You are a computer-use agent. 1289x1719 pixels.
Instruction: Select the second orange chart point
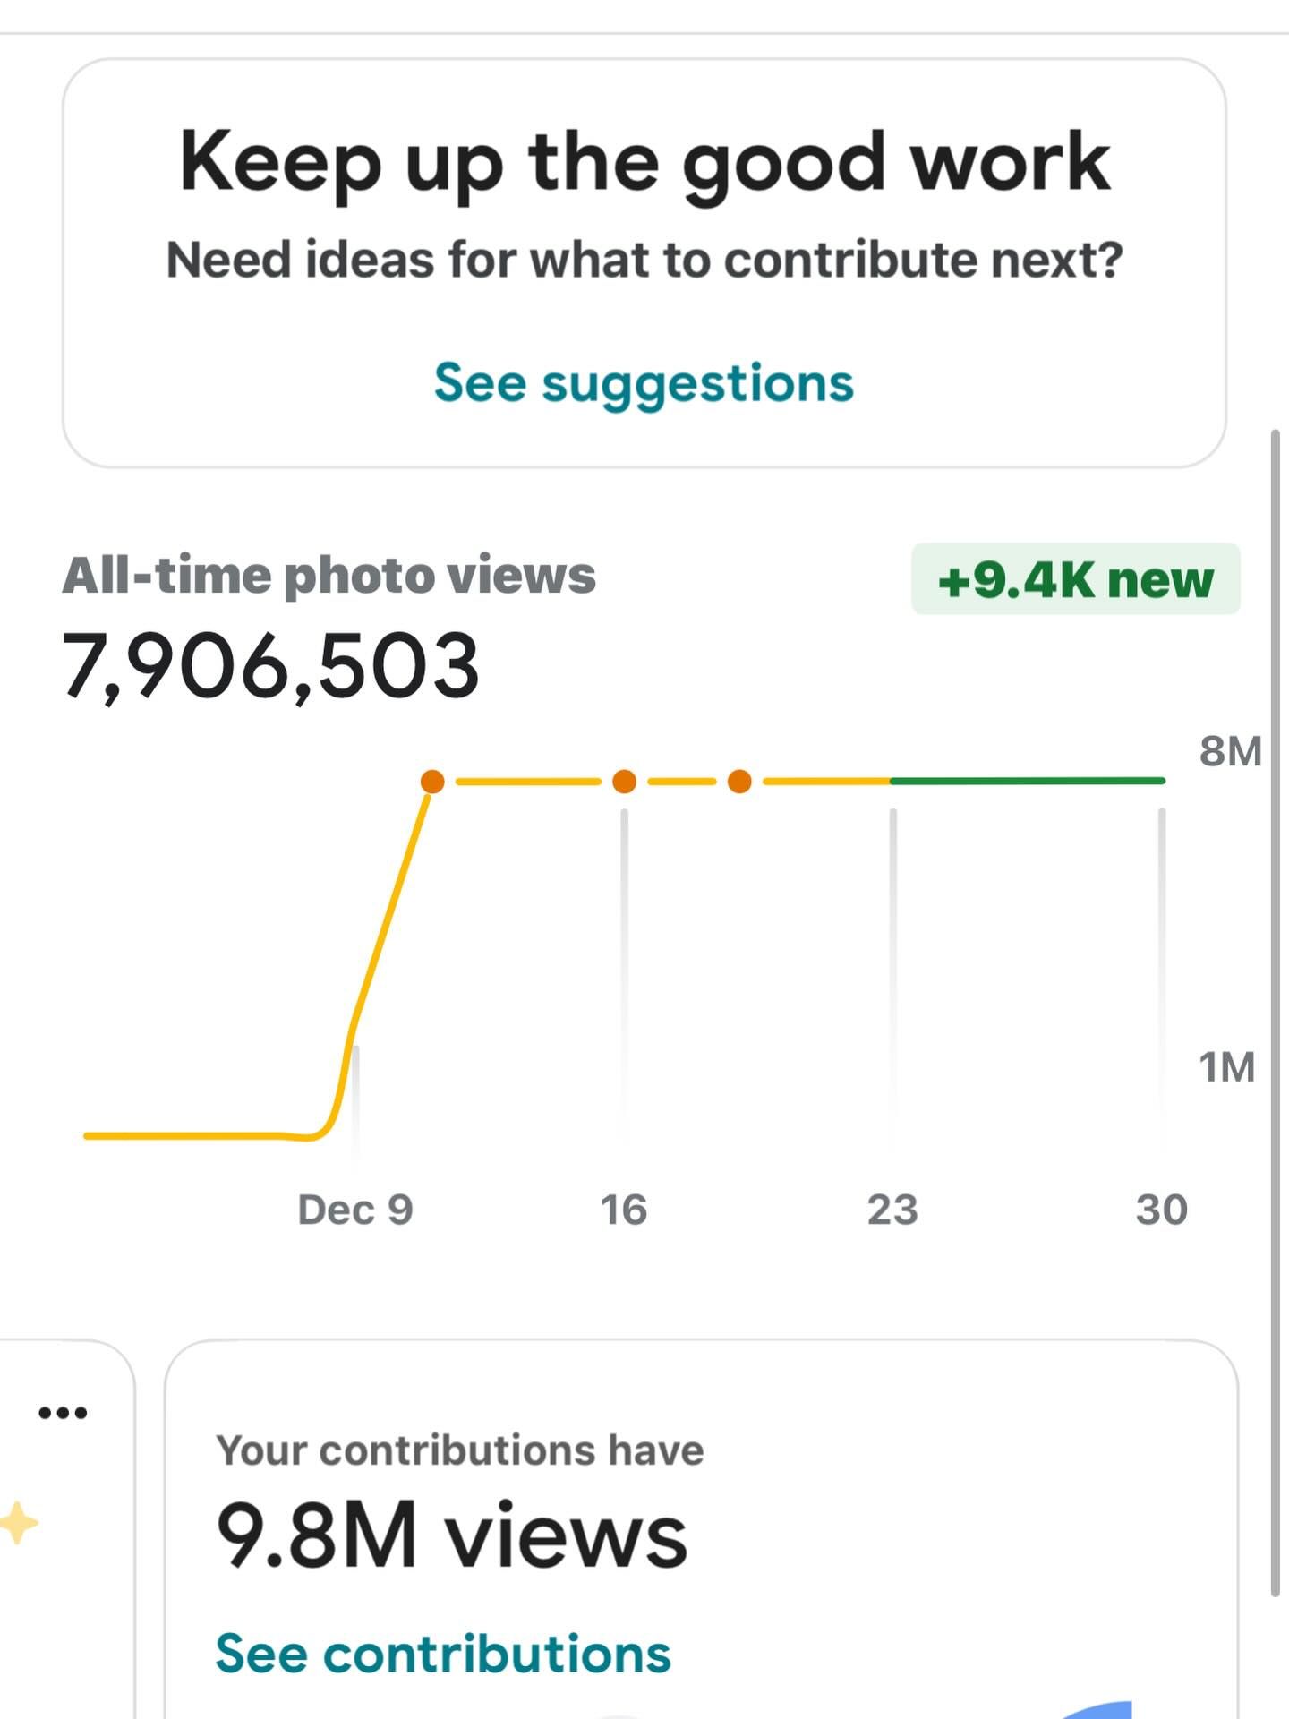pyautogui.click(x=624, y=782)
